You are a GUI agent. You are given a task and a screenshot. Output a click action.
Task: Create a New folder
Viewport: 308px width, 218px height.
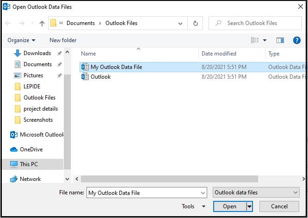click(x=63, y=40)
